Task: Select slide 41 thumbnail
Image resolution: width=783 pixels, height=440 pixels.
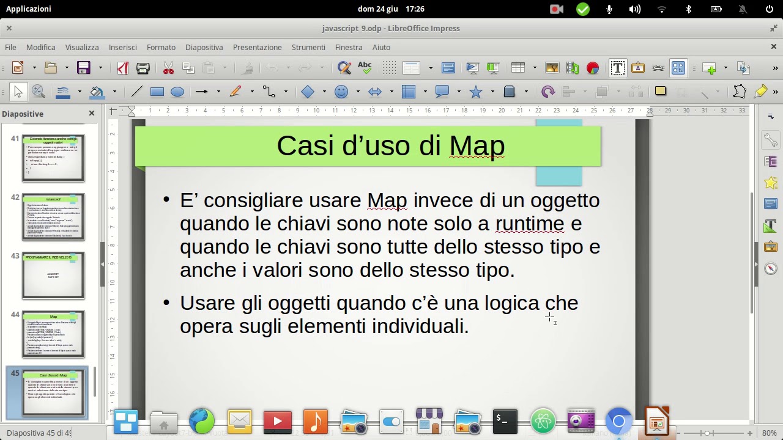Action: 53,158
